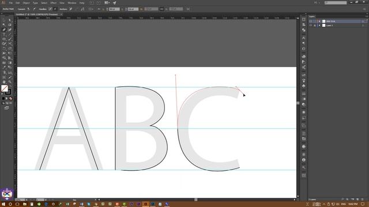Select the Scale tool
Screen dimensions: 369x207
tap(10, 48)
